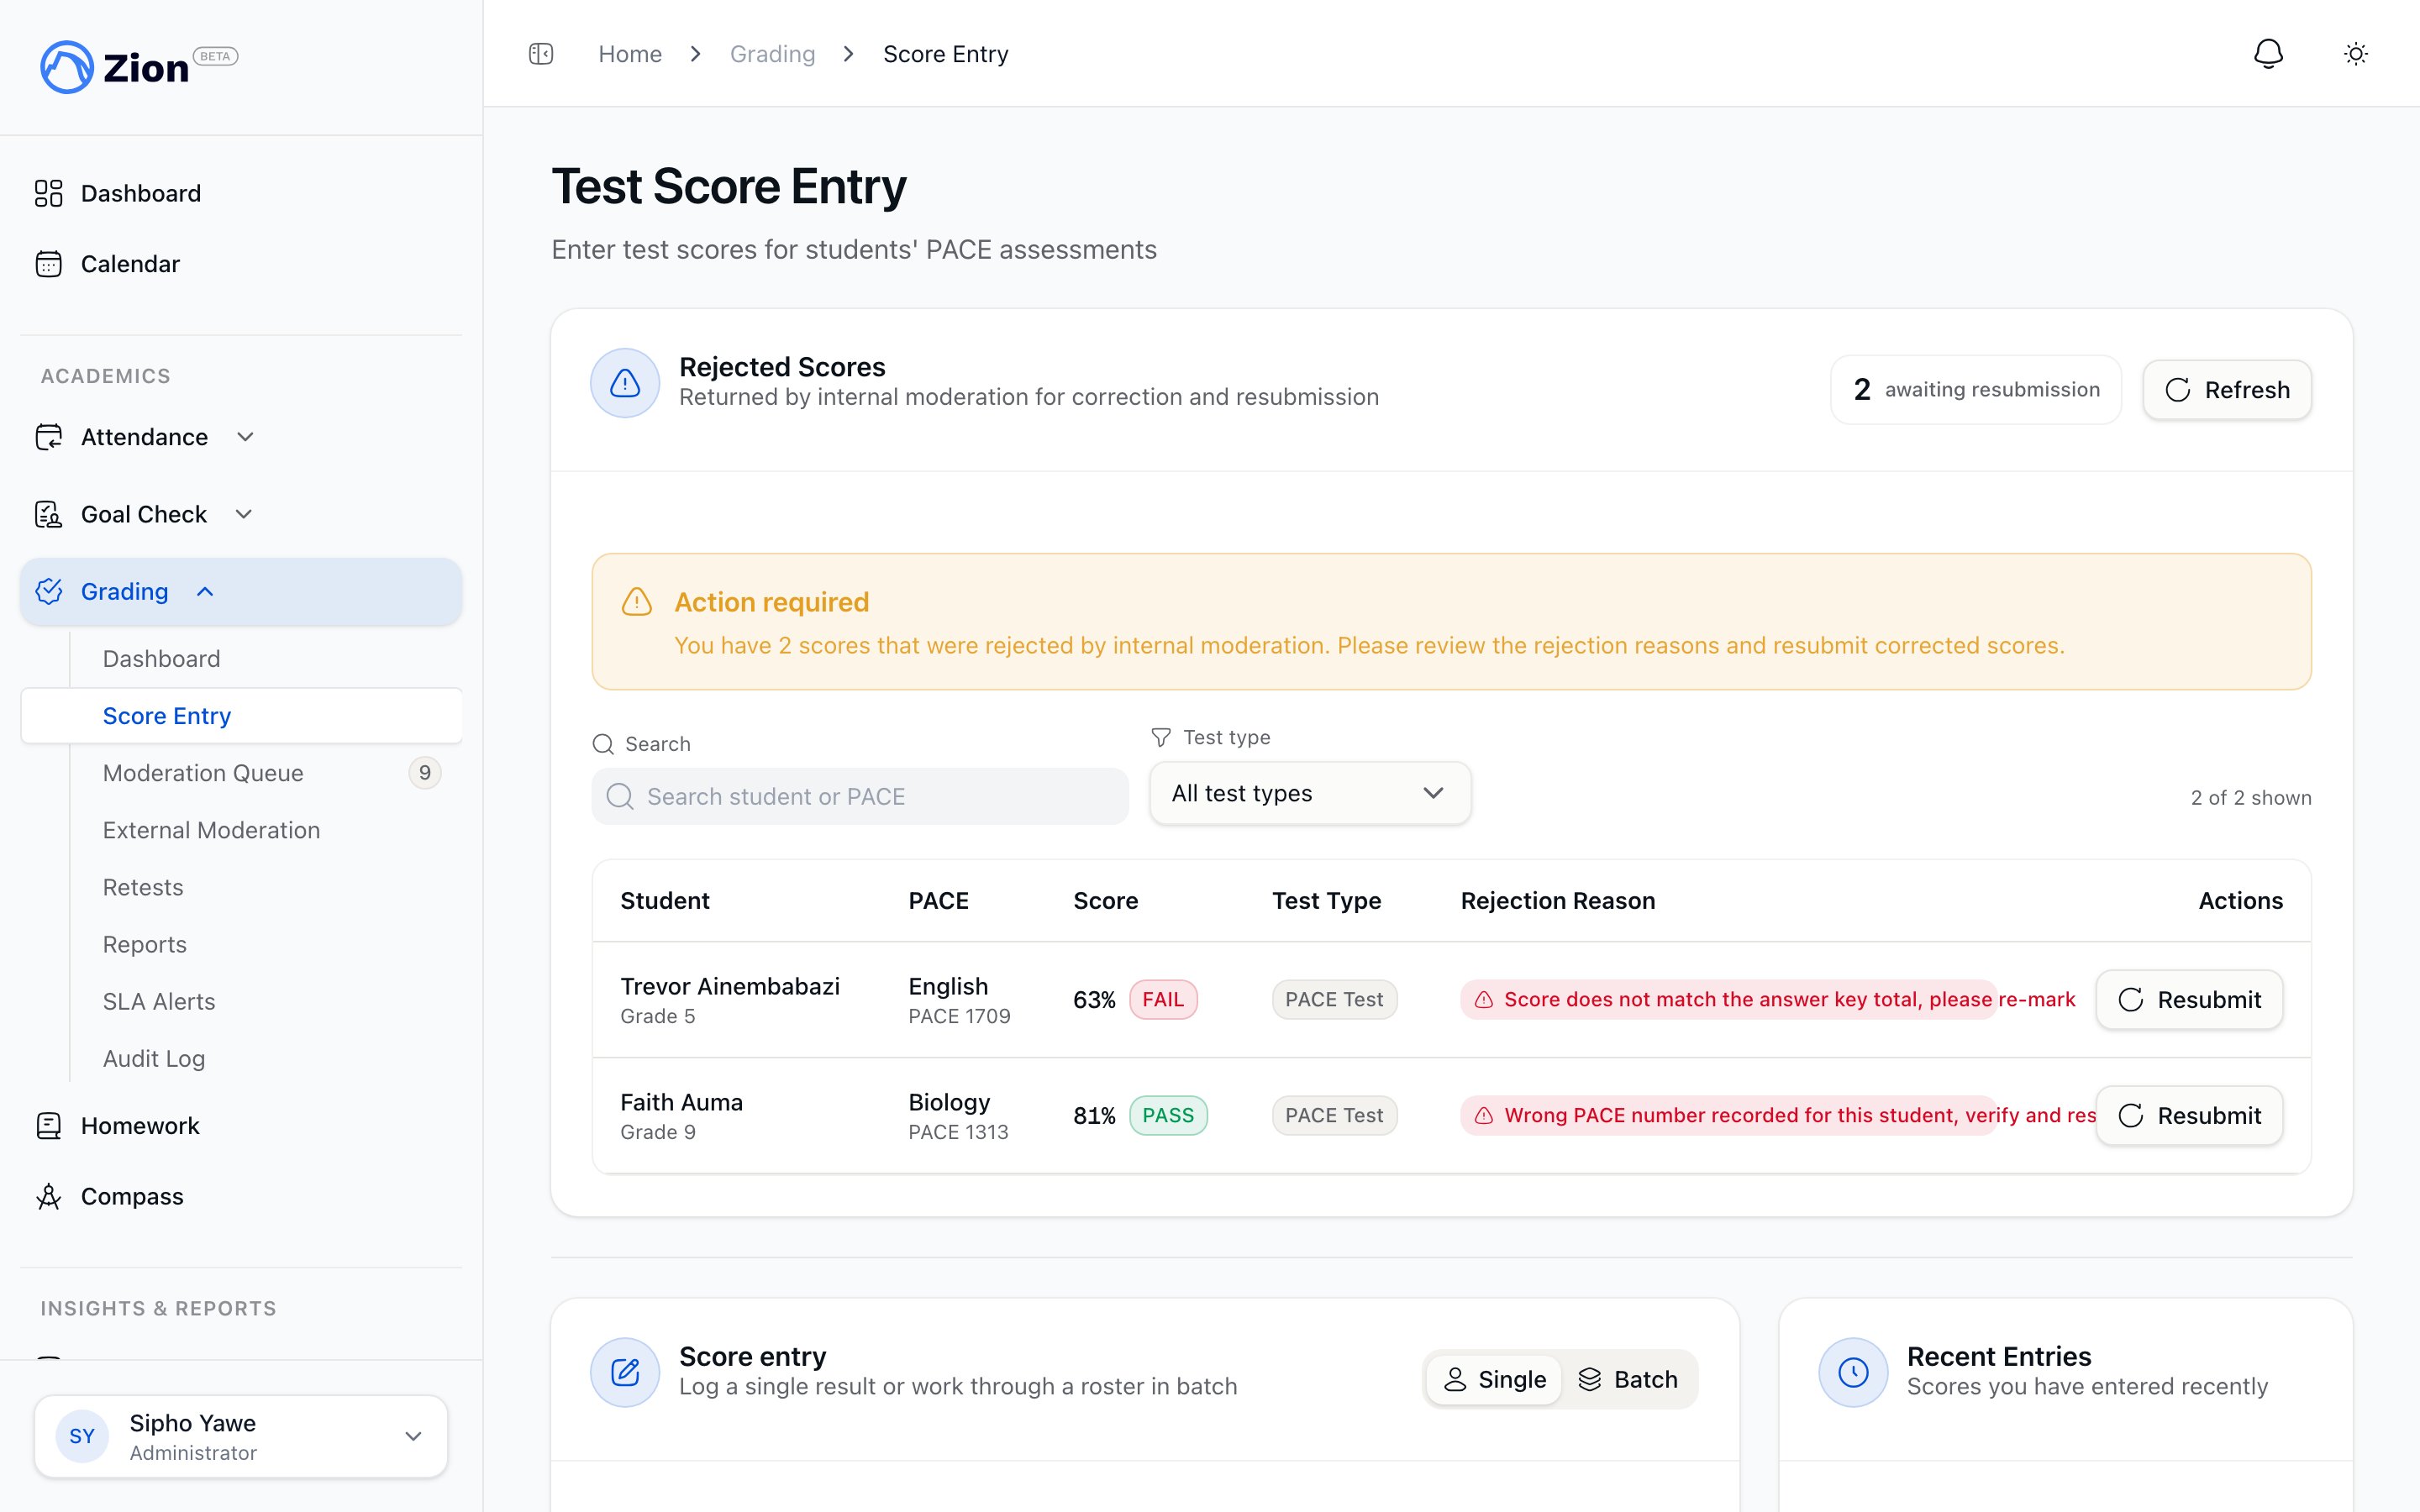Screen dimensions: 2420x1512
Task: Click the Homework book icon
Action: (48, 1126)
